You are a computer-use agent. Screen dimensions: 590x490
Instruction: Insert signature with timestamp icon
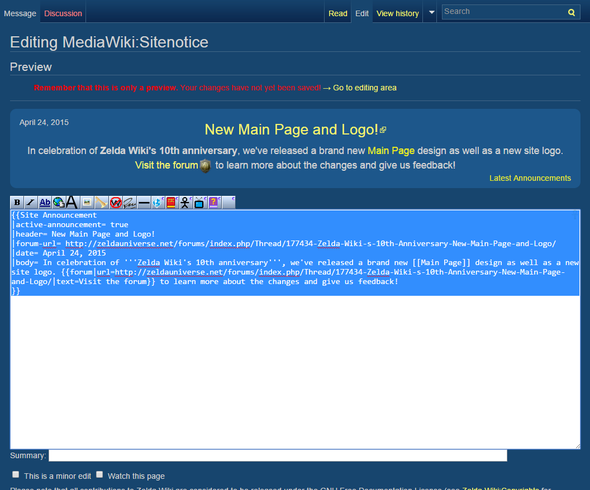click(130, 203)
